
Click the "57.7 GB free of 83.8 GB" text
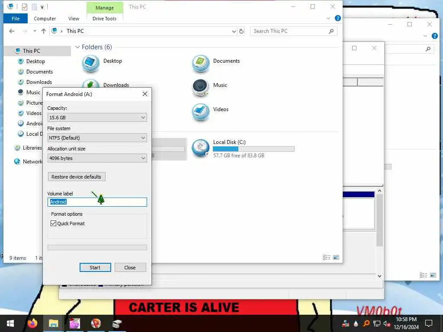[x=239, y=156]
